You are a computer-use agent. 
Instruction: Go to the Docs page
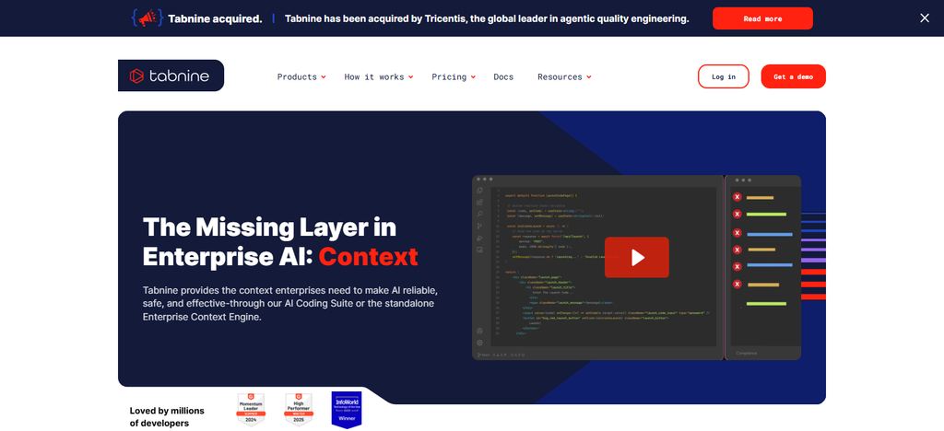[x=503, y=77]
